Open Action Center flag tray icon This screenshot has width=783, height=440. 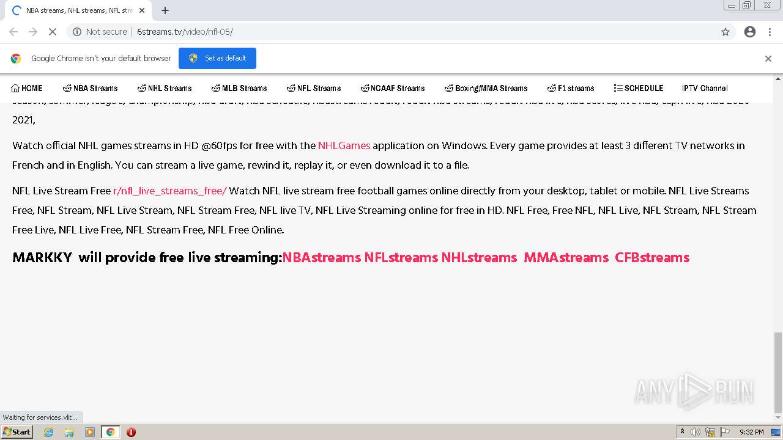(x=725, y=432)
